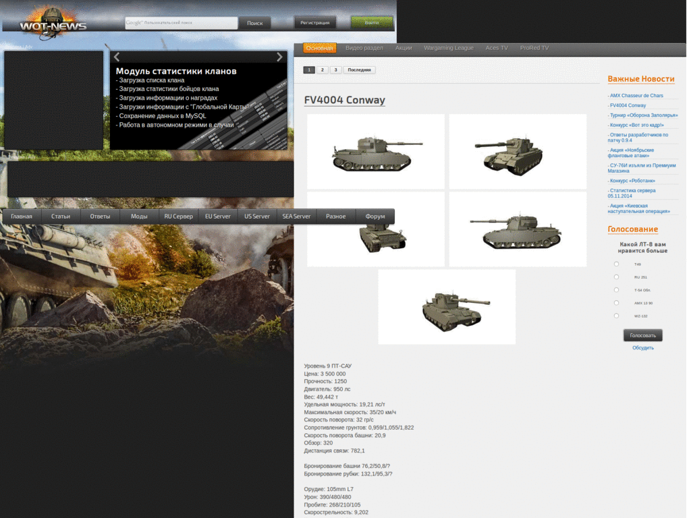The image size is (691, 518).
Task: Open Ответы in navigation menu
Action: (x=100, y=217)
